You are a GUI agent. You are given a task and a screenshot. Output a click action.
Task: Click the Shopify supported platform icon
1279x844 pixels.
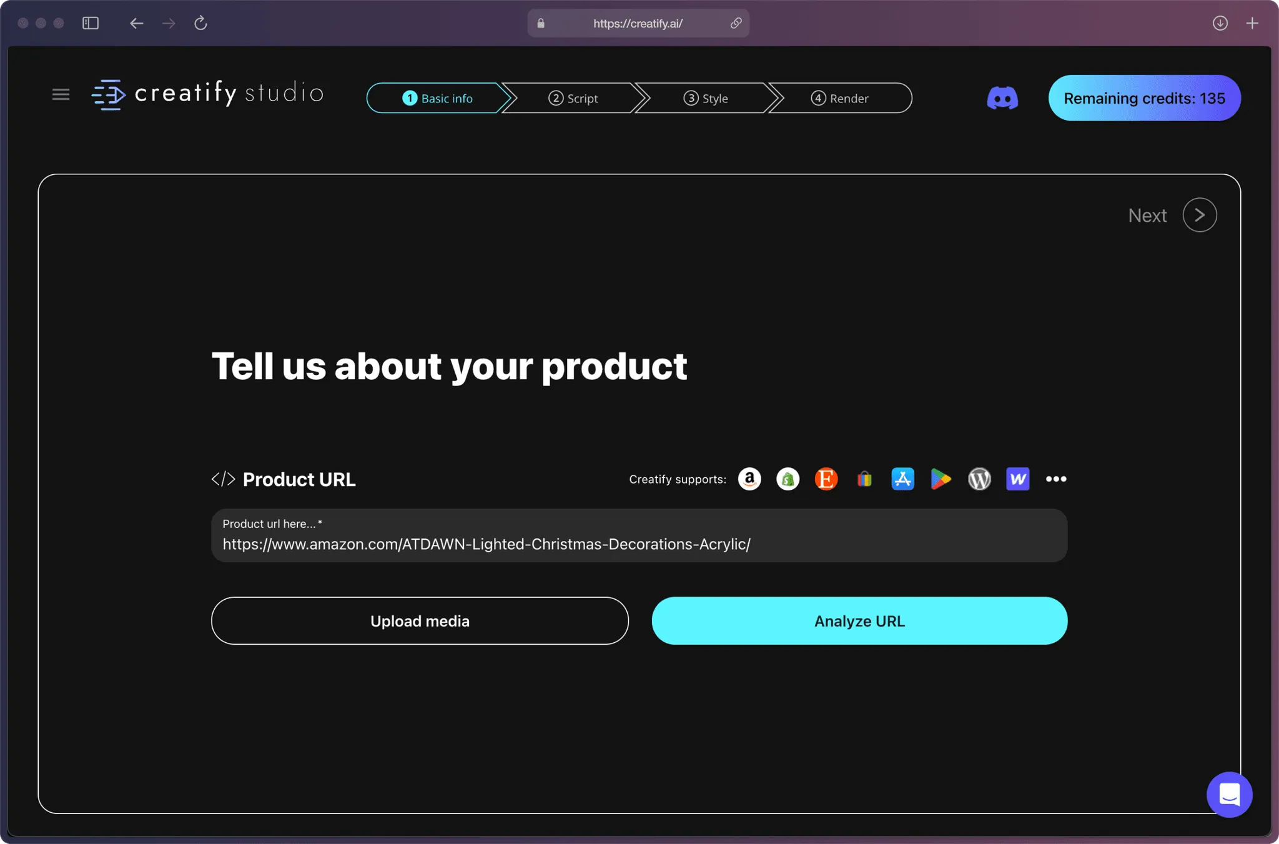pos(788,479)
